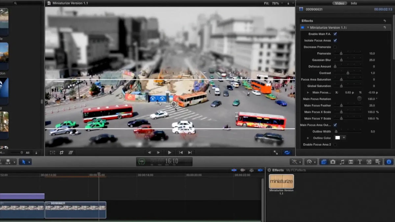395x222 pixels.
Task: Reset all Effects with curved arrow
Action: pyautogui.click(x=384, y=21)
